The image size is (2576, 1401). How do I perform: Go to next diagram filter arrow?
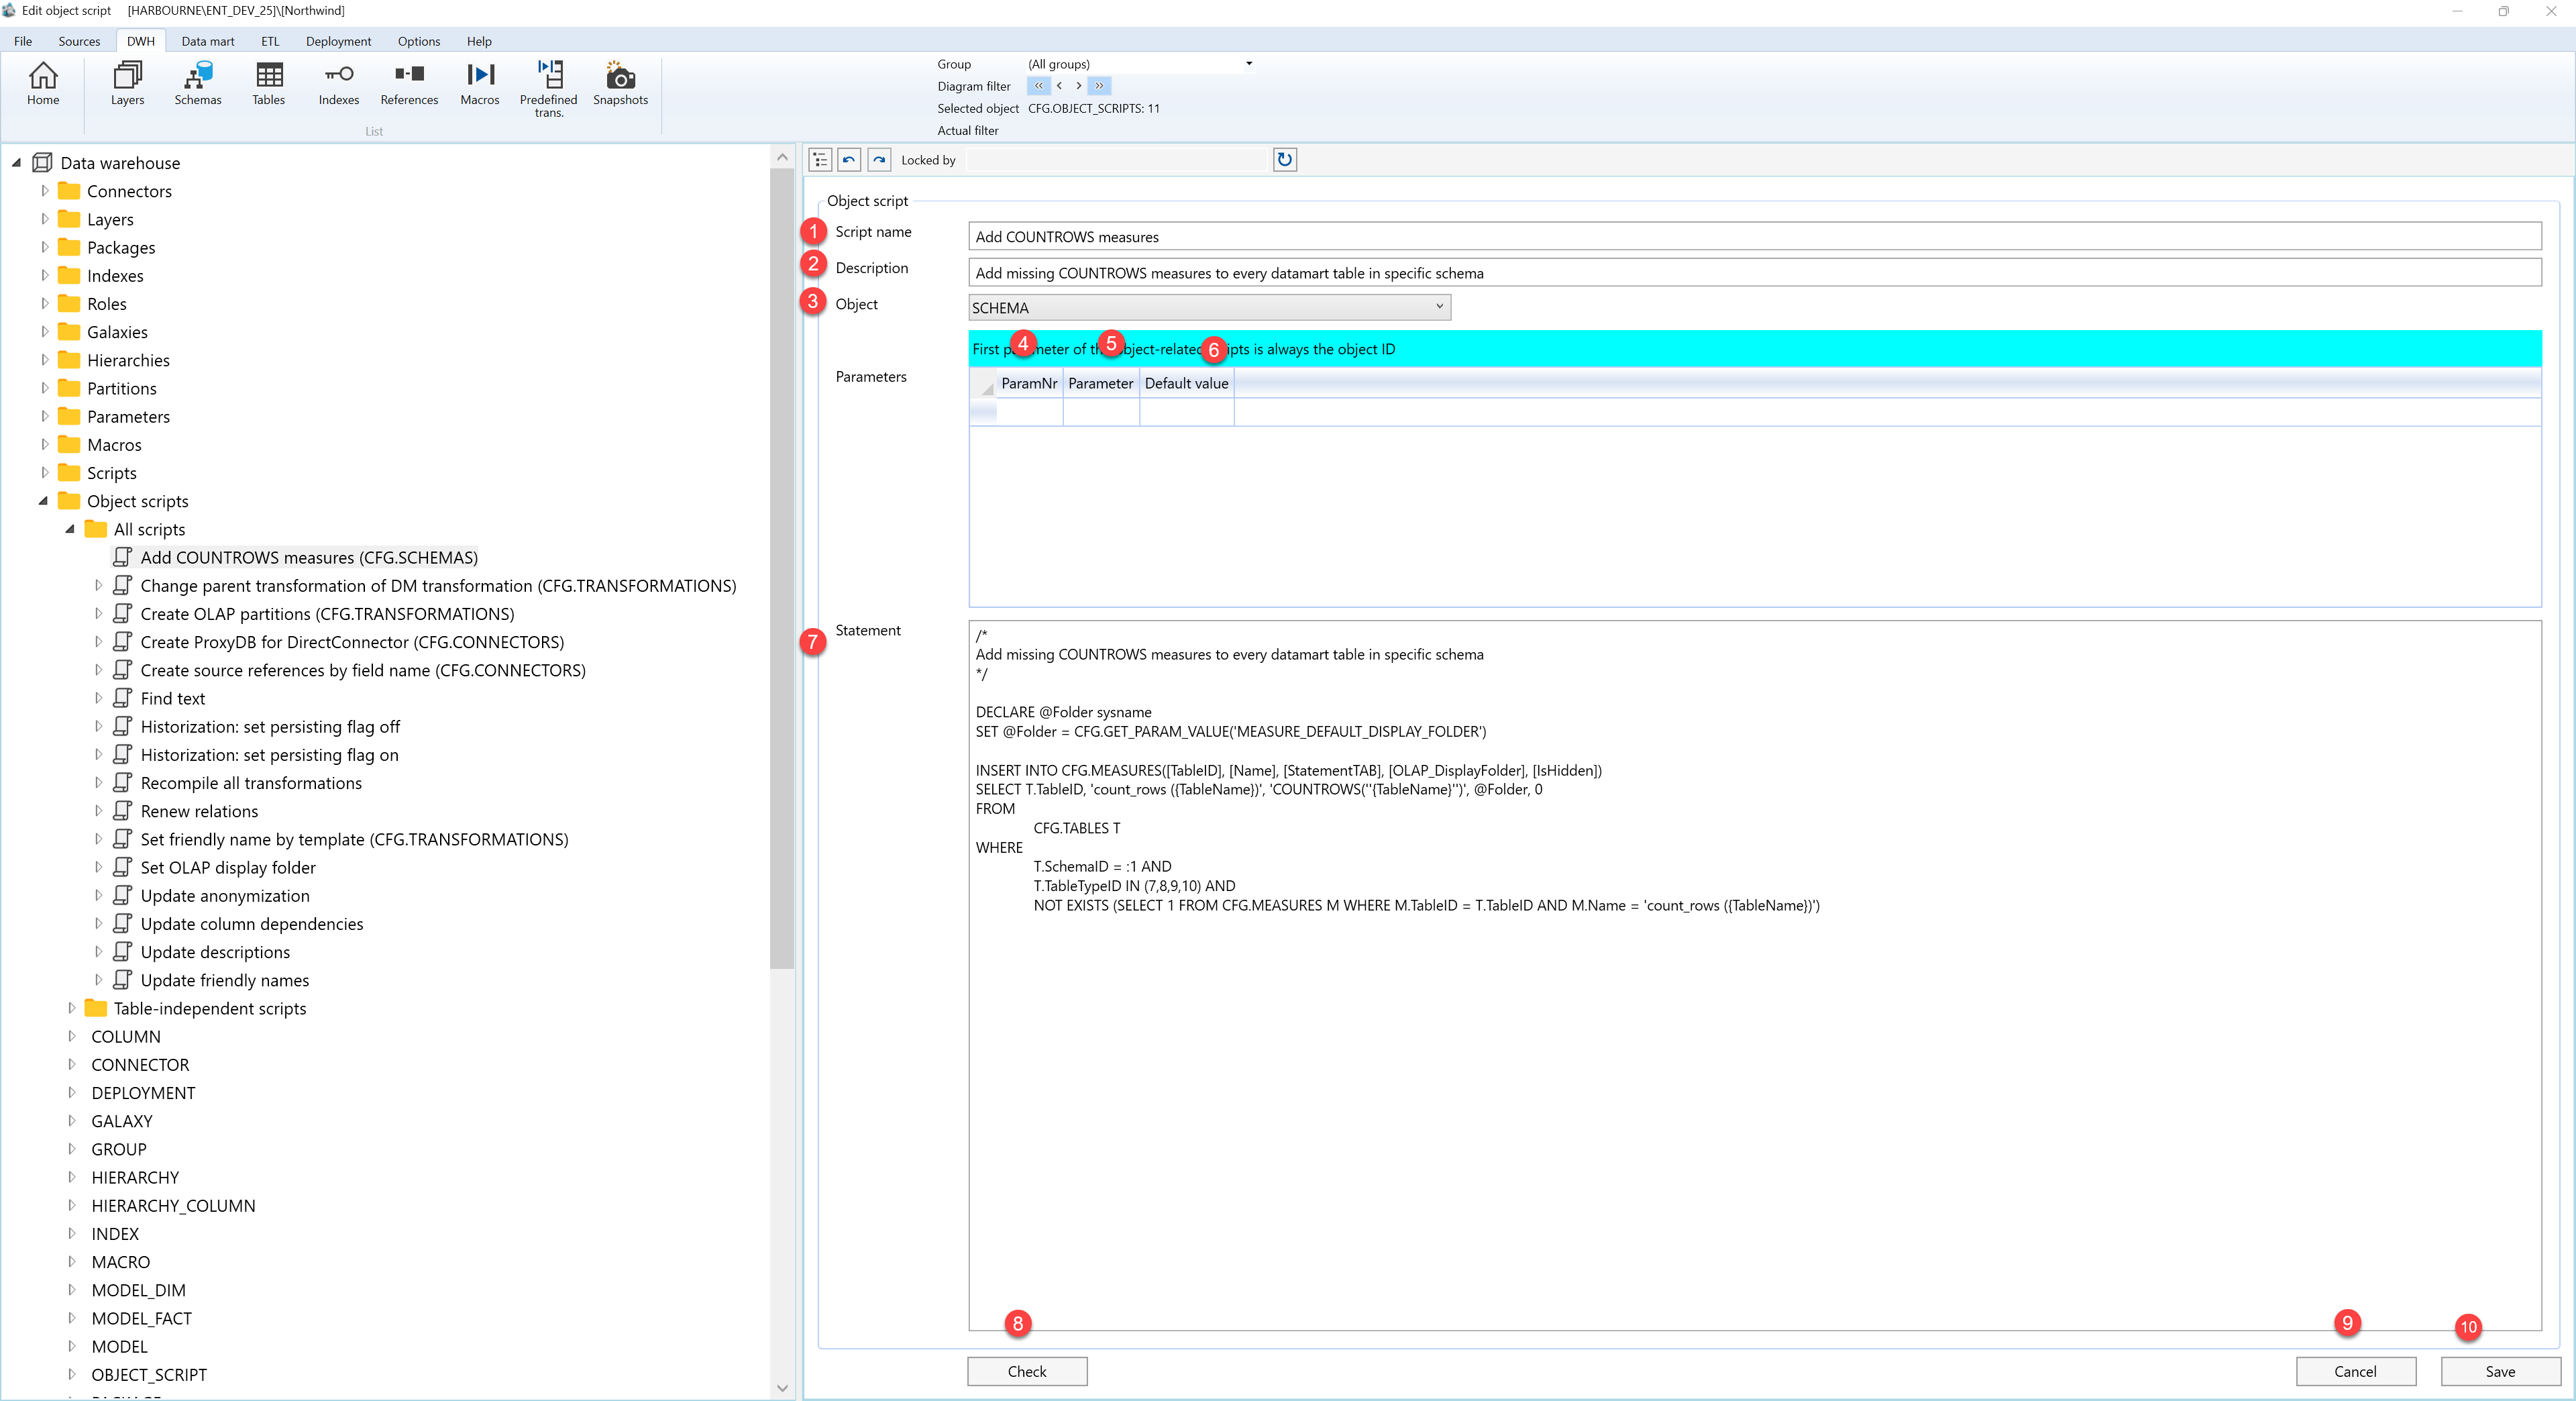coord(1078,86)
